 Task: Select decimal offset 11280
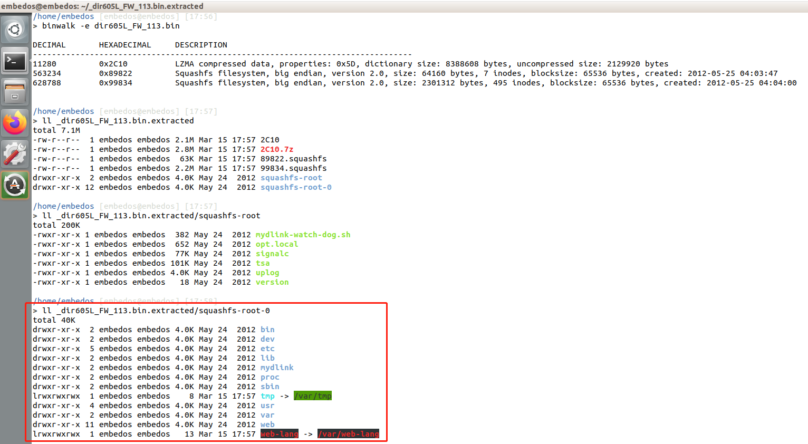[x=44, y=64]
